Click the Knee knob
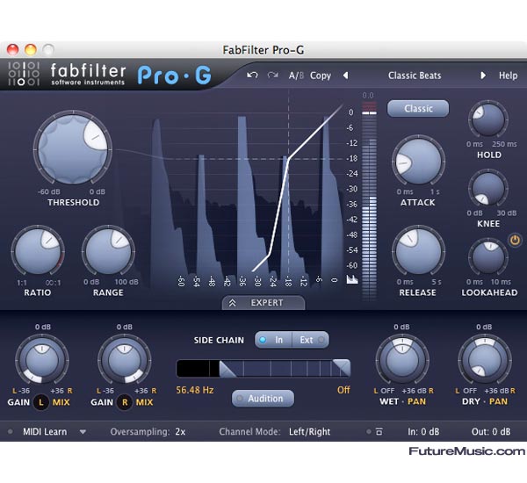This screenshot has height=483, width=527. (x=488, y=188)
